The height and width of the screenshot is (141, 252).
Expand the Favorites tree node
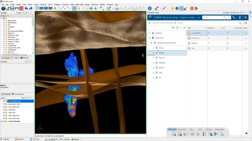click(x=150, y=33)
